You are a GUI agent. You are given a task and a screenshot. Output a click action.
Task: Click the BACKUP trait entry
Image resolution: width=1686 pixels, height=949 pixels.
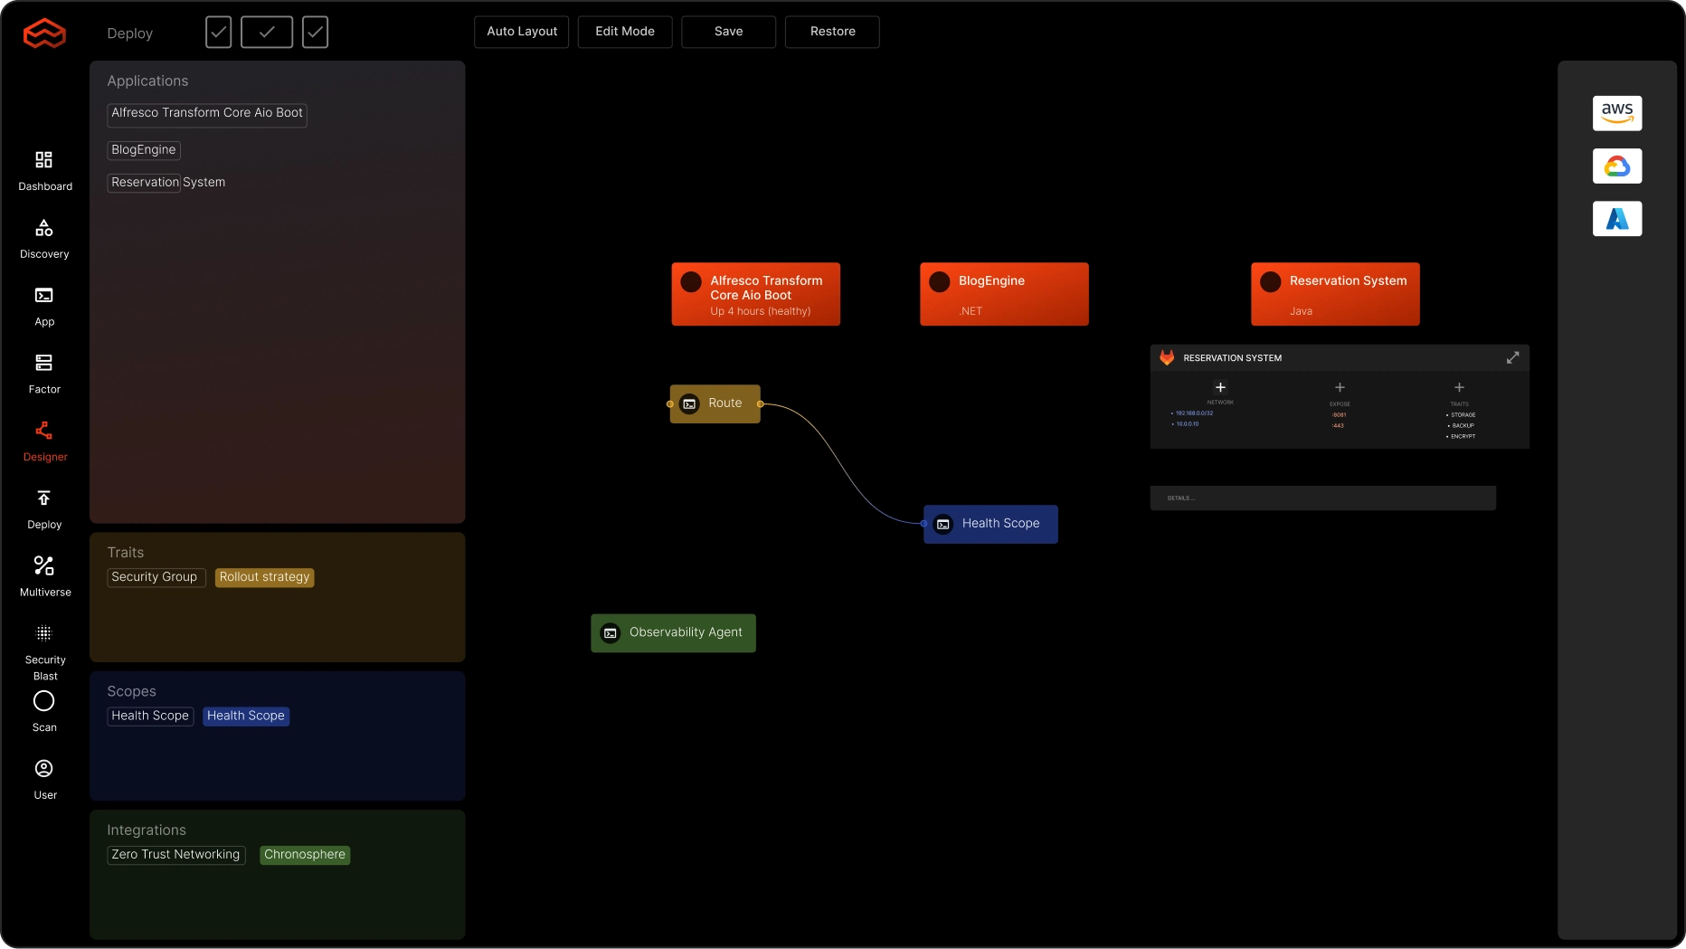point(1463,426)
